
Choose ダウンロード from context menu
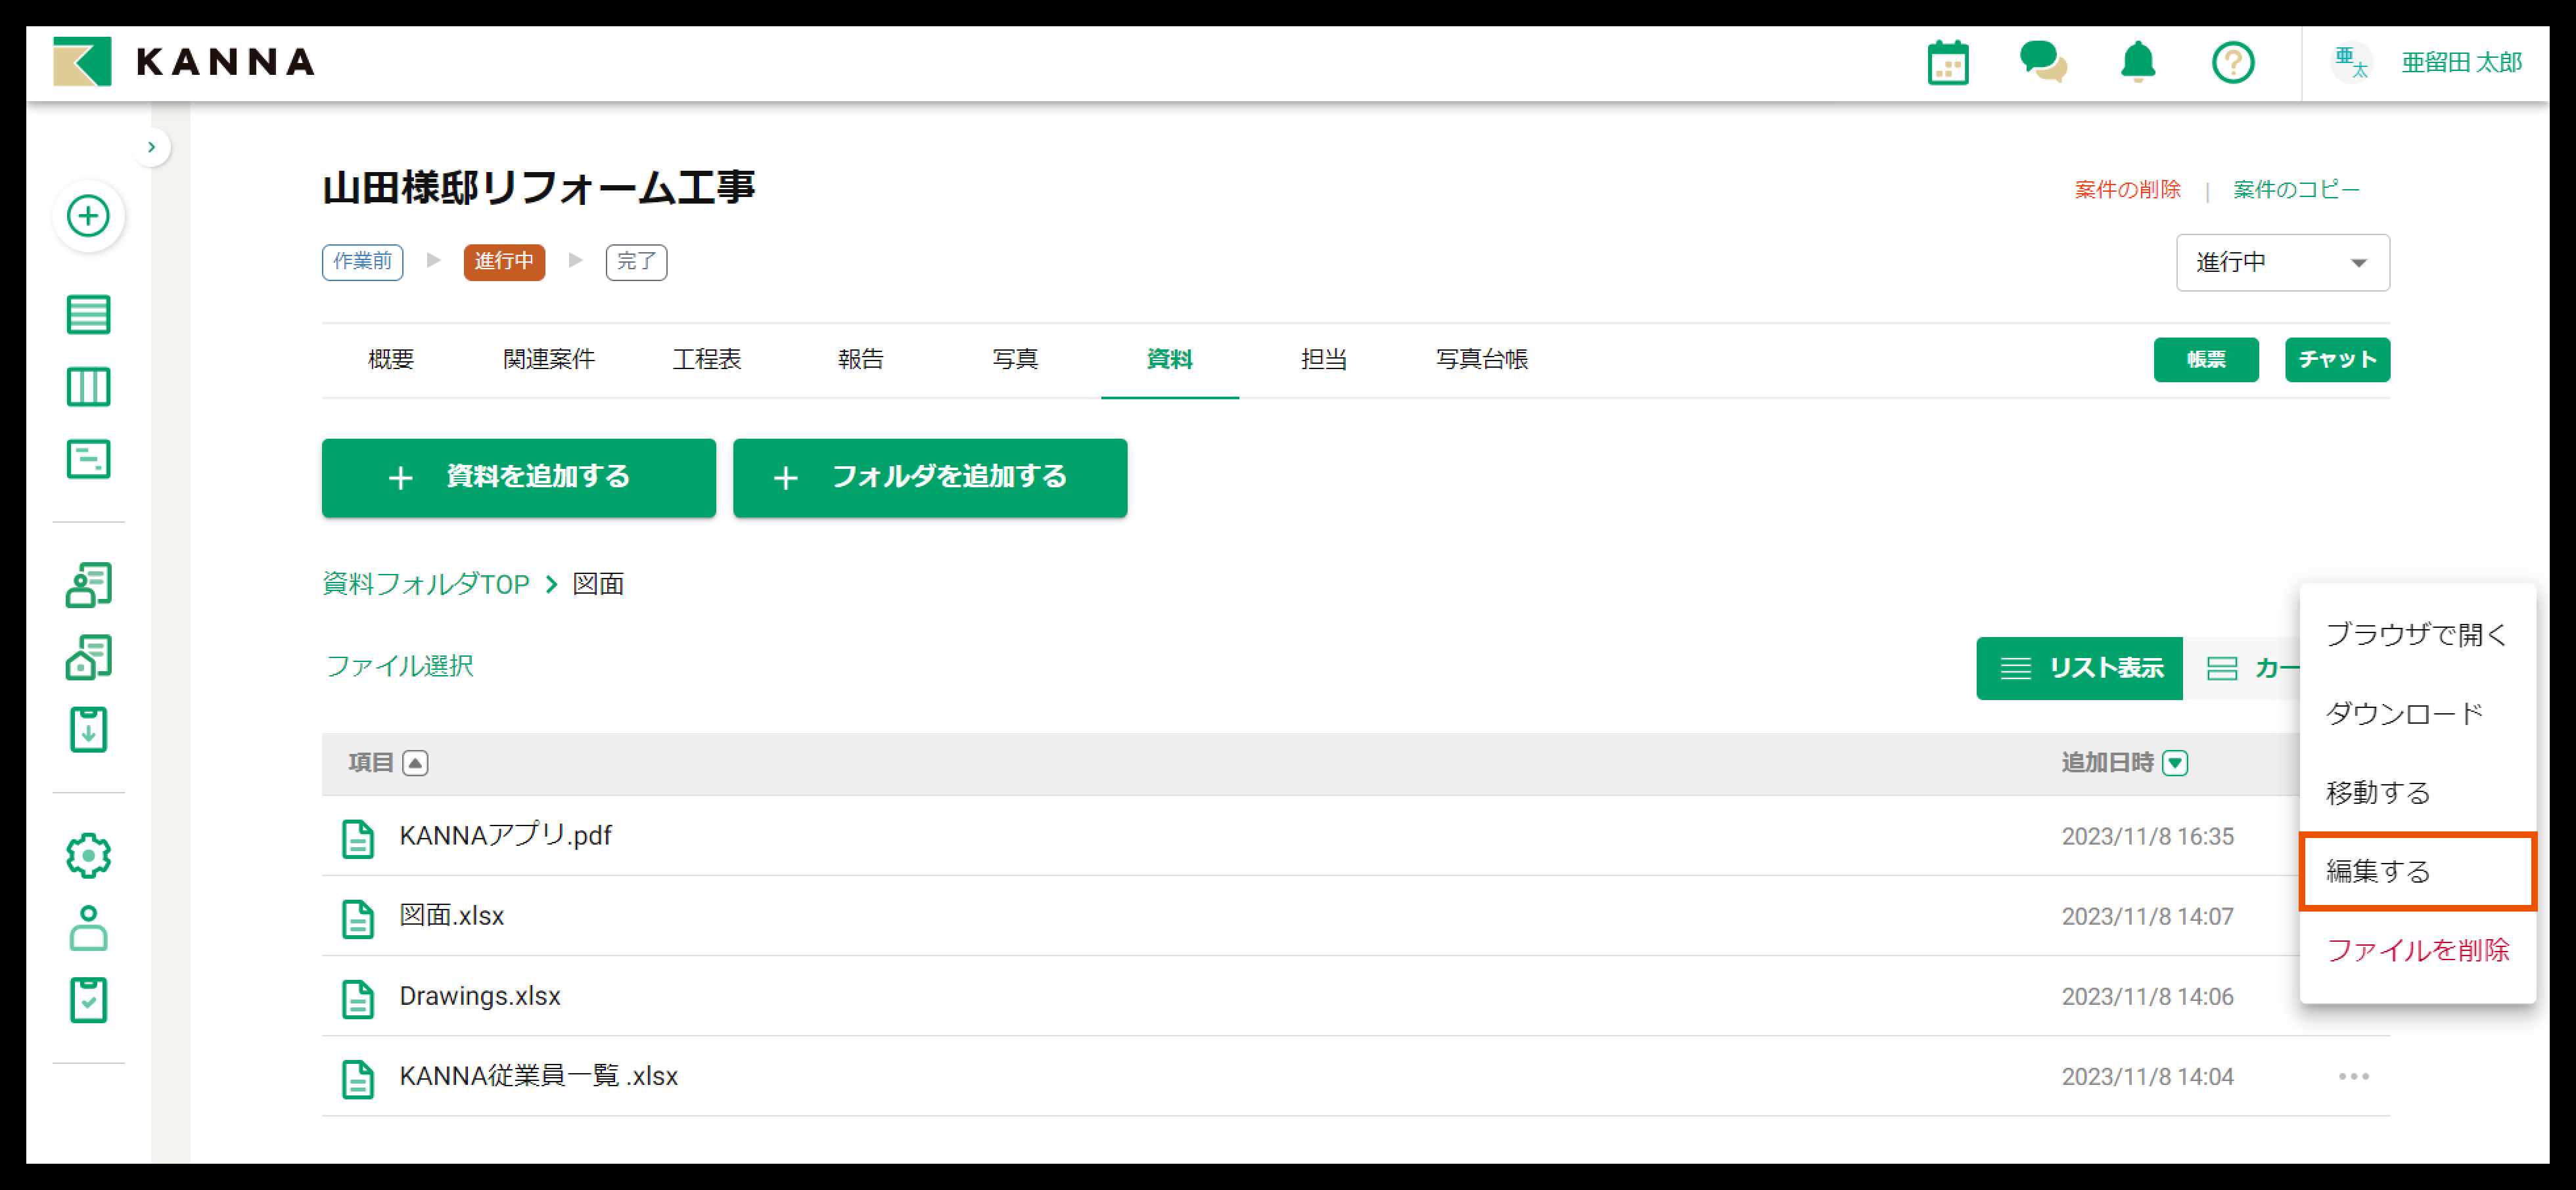coord(2417,713)
